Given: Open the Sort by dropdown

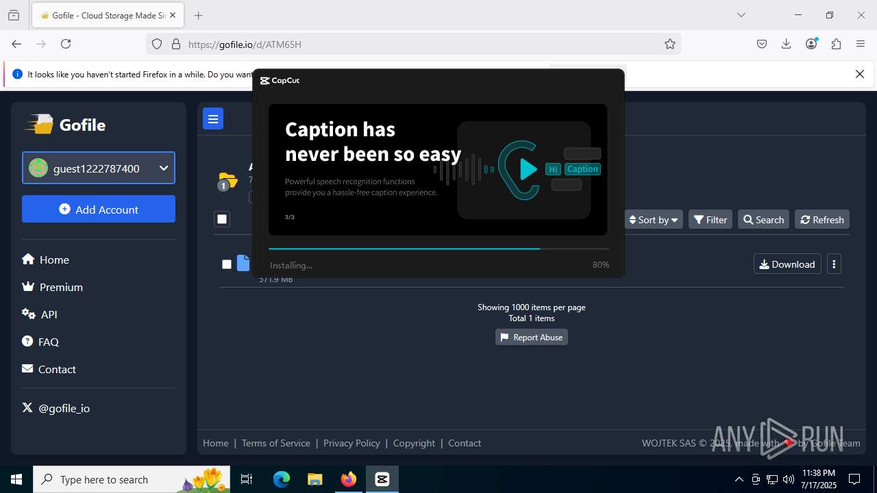Looking at the screenshot, I should click(654, 219).
